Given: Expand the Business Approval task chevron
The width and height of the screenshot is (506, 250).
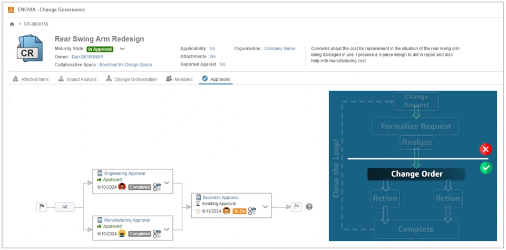Looking at the screenshot, I should click(265, 207).
